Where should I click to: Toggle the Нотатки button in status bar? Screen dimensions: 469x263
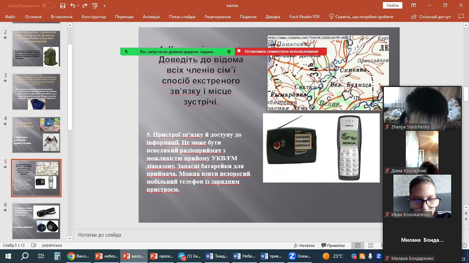pyautogui.click(x=305, y=246)
